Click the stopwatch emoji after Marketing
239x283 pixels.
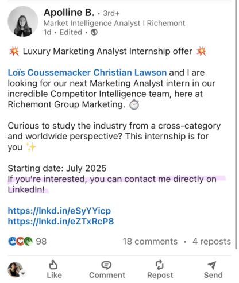(x=134, y=104)
